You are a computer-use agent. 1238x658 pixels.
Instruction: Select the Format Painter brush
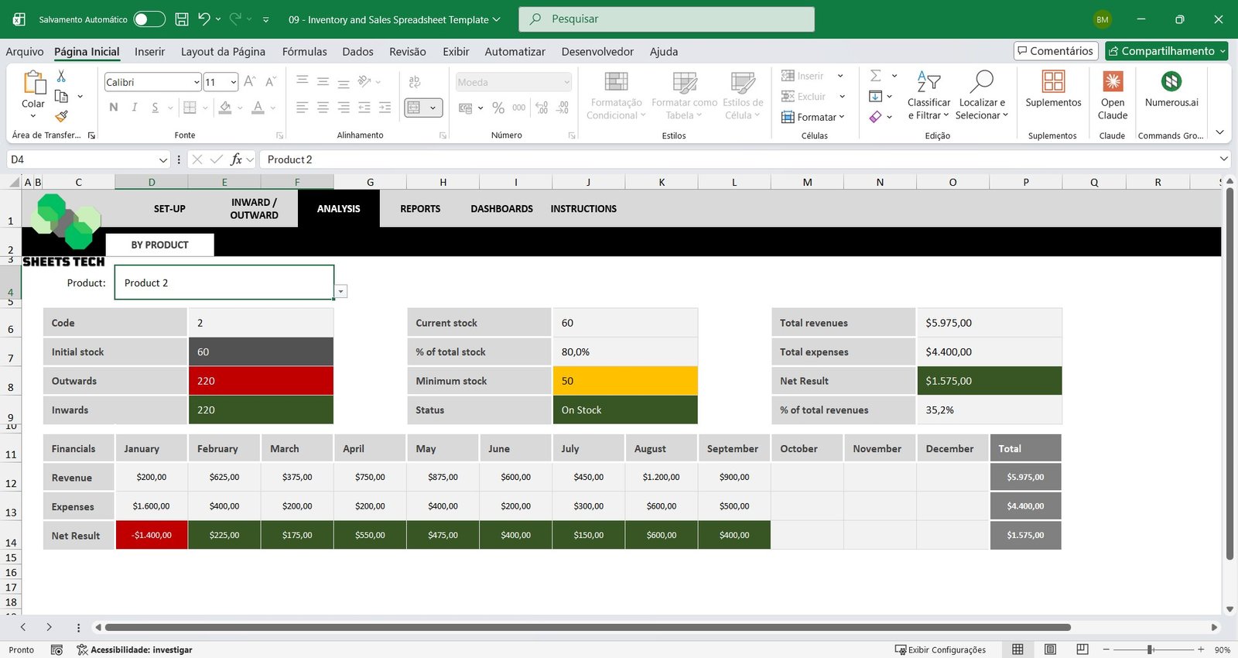(x=61, y=117)
